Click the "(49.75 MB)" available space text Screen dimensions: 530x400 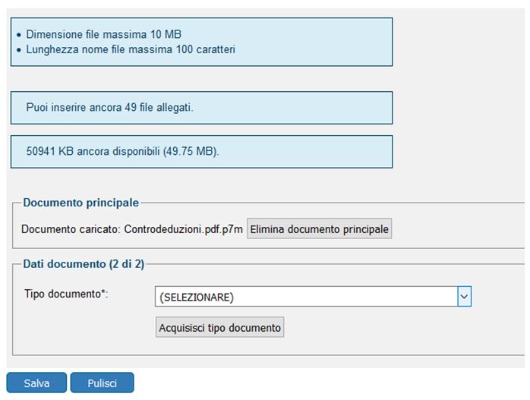191,151
